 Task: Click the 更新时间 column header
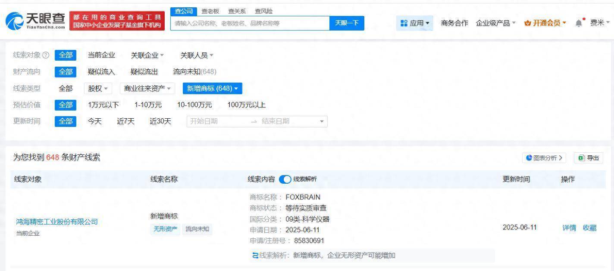coord(516,179)
